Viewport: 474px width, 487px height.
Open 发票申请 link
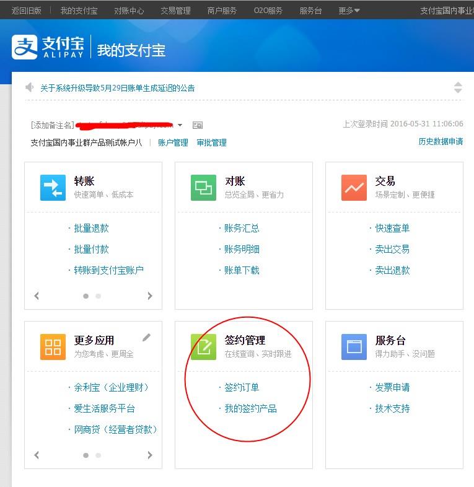392,387
